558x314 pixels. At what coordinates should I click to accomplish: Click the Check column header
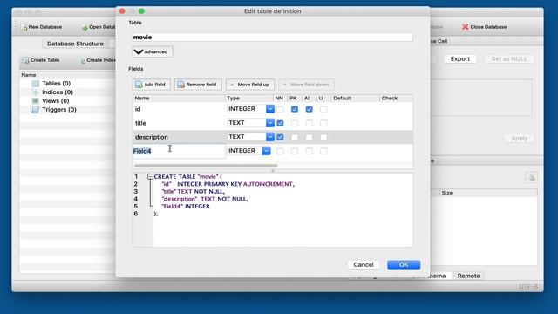tap(396, 98)
